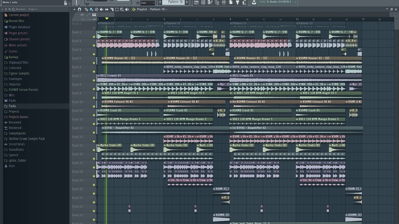399x224 pixels.
Task: Open Plugin database in the browser
Action: [x=19, y=27]
